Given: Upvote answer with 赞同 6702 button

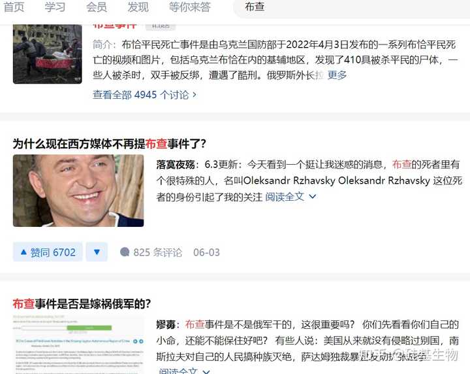Looking at the screenshot, I should 48,252.
